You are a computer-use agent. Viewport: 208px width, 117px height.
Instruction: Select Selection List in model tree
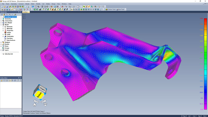(x=9, y=54)
